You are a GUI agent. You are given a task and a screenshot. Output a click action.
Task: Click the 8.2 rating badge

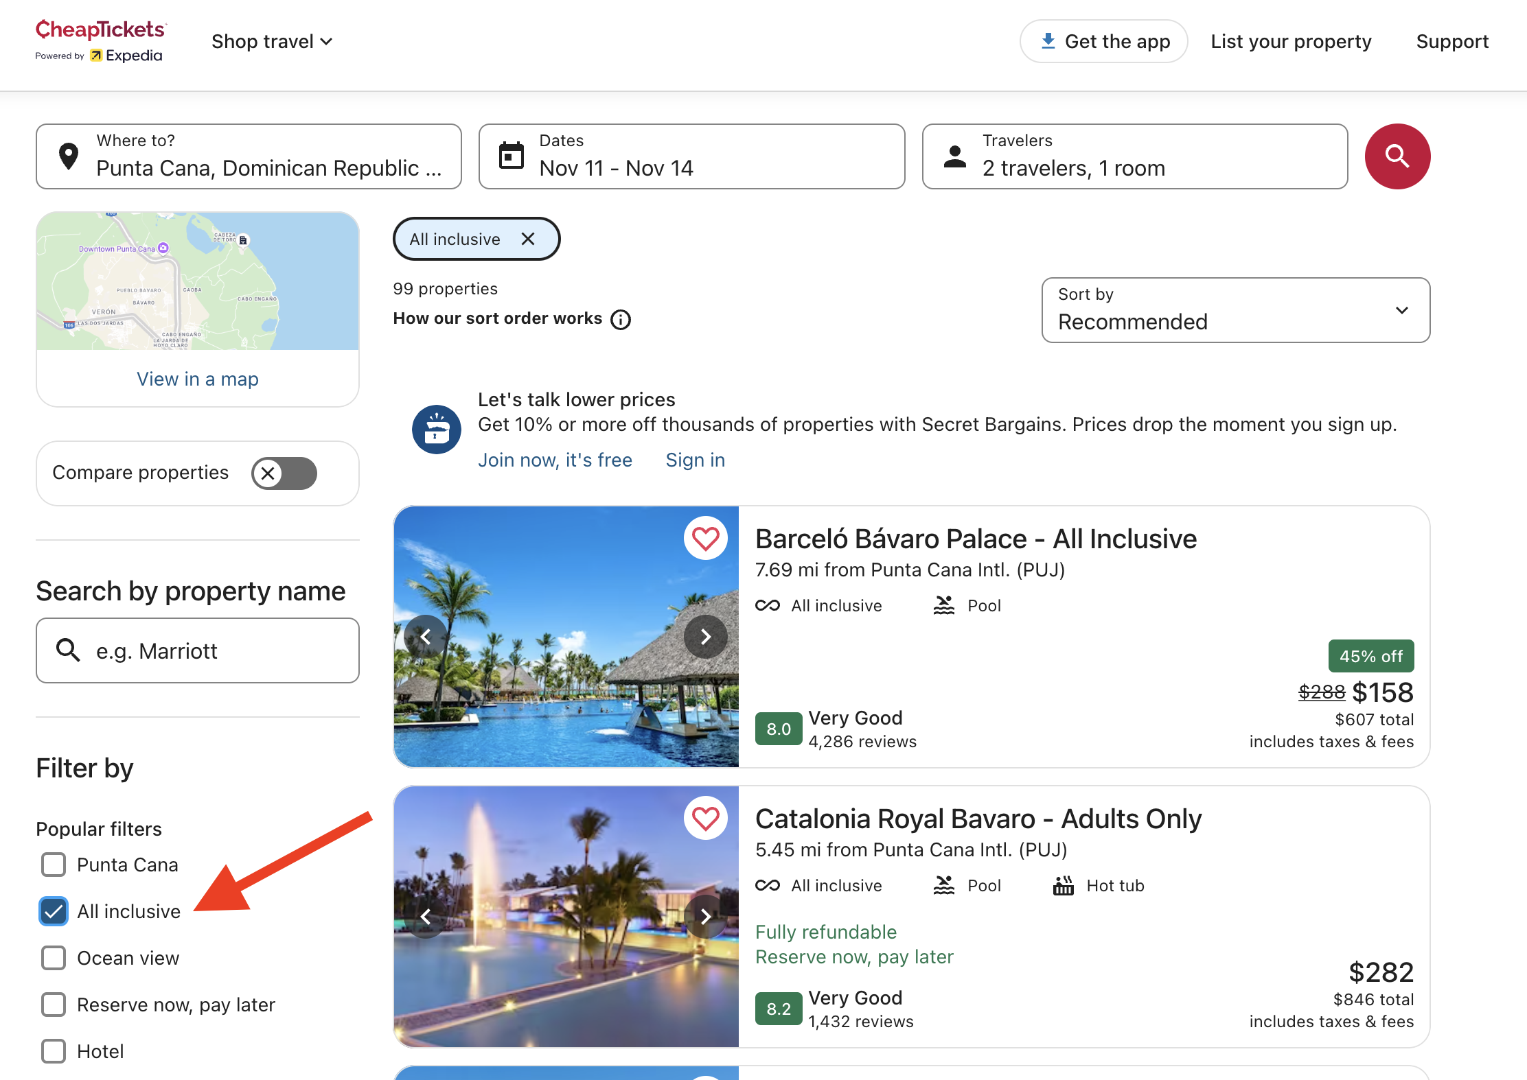779,1009
